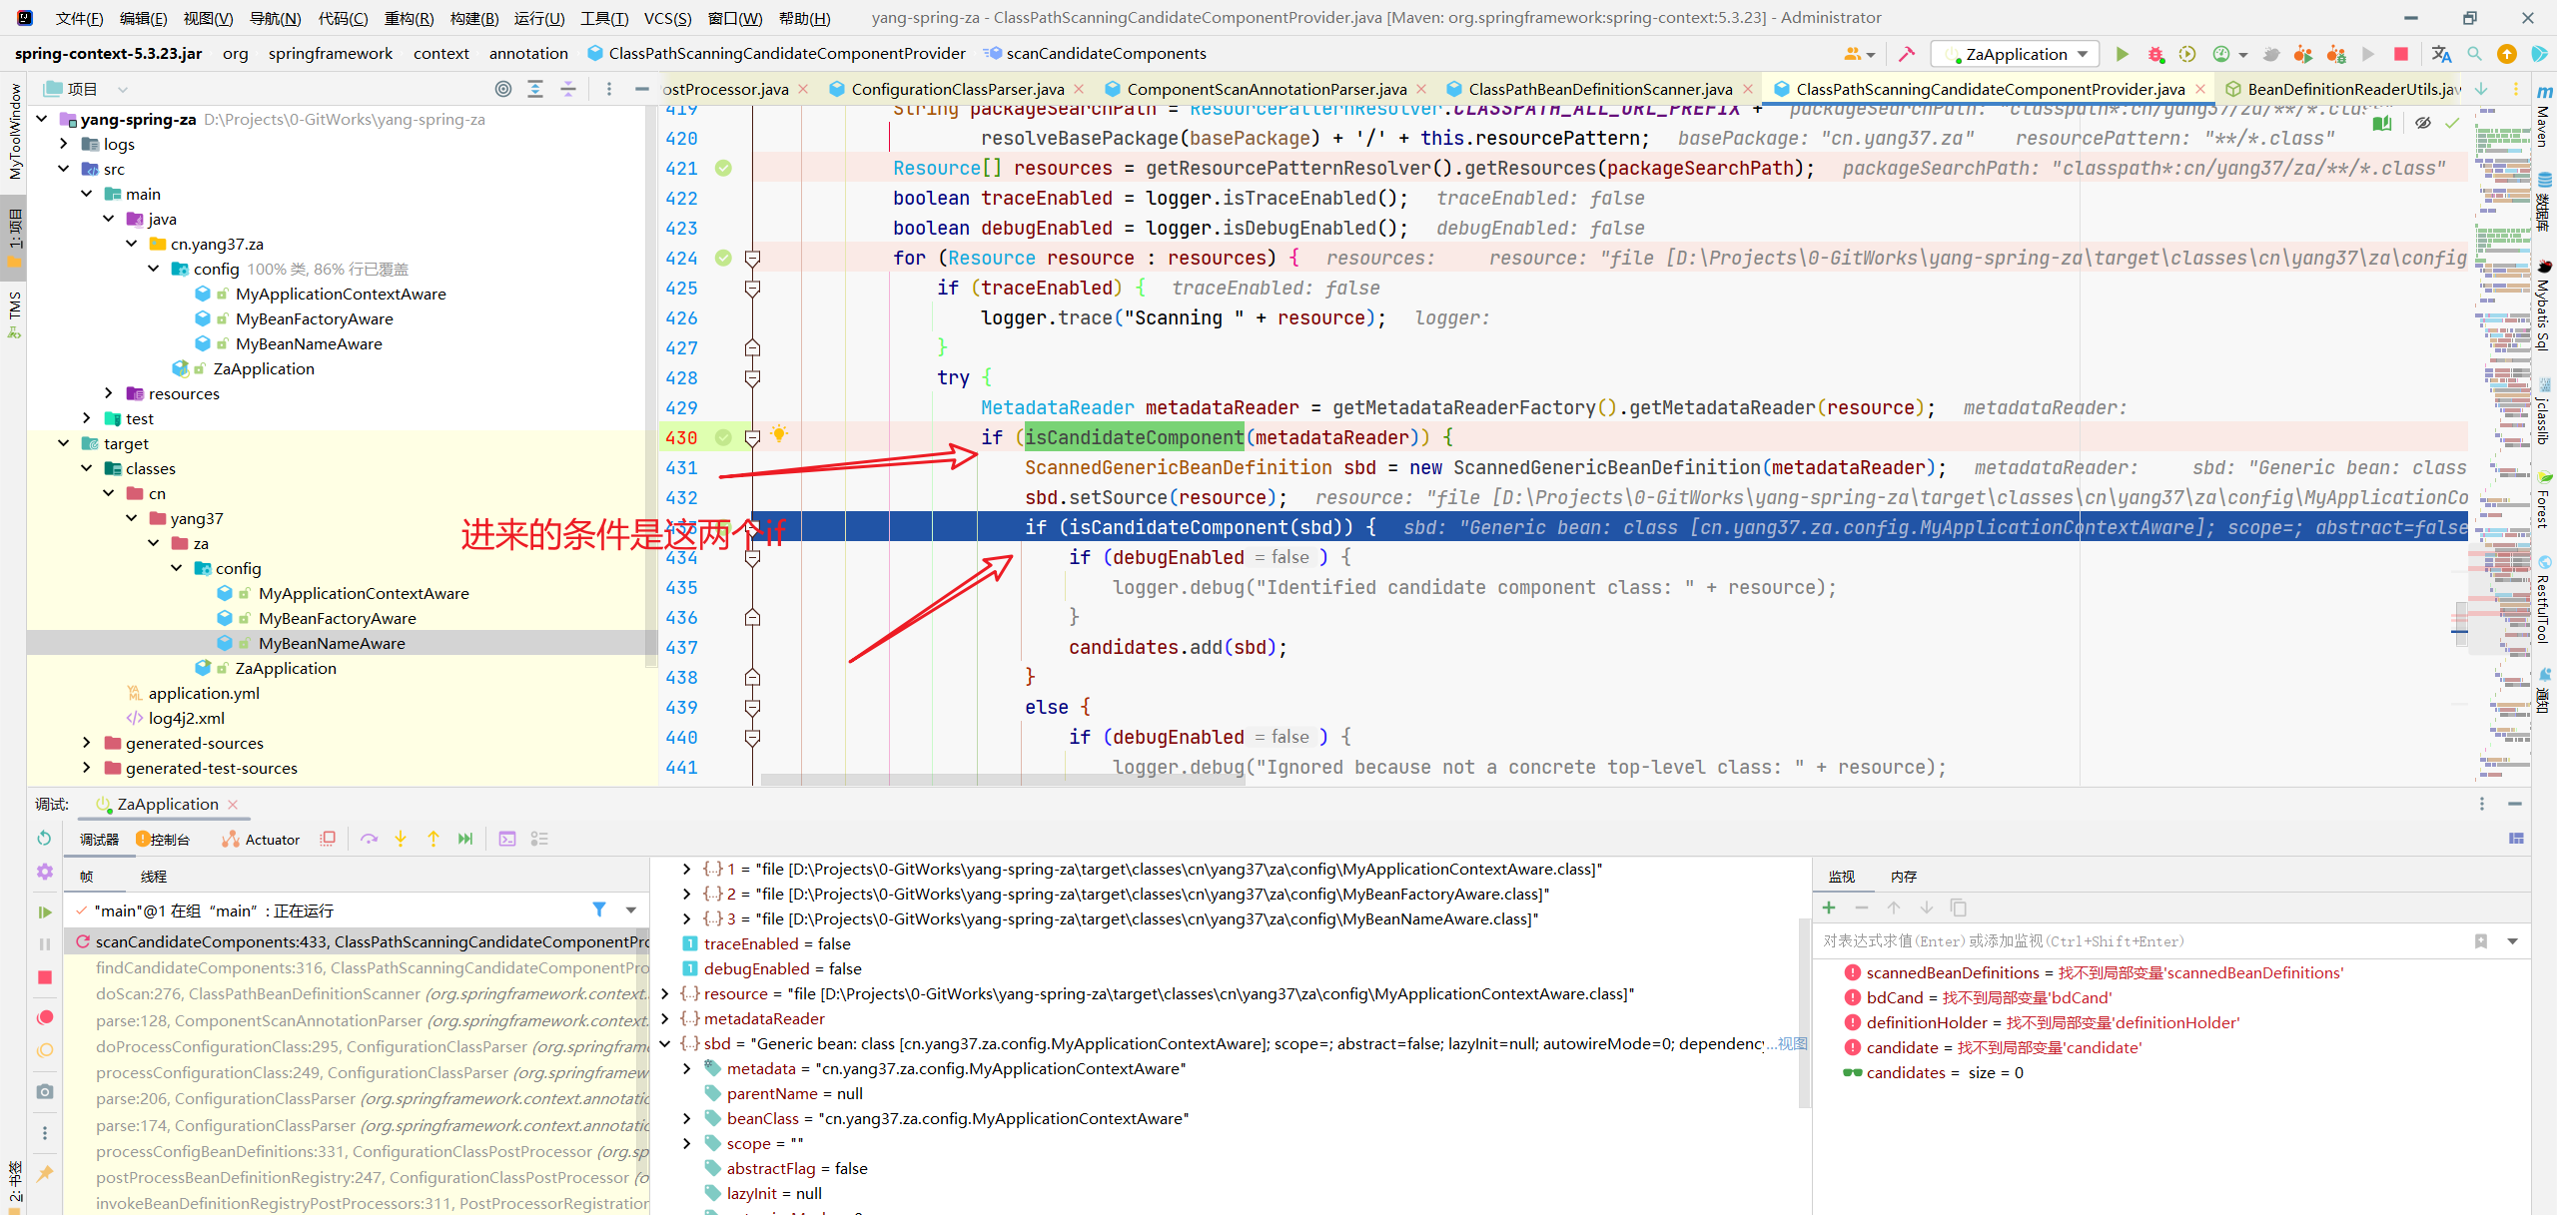Expand the resources folder
Viewport: 2557px width, 1215px height.
pyautogui.click(x=109, y=393)
